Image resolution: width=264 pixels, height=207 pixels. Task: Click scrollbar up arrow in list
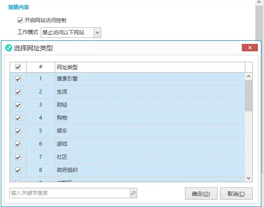[249, 76]
